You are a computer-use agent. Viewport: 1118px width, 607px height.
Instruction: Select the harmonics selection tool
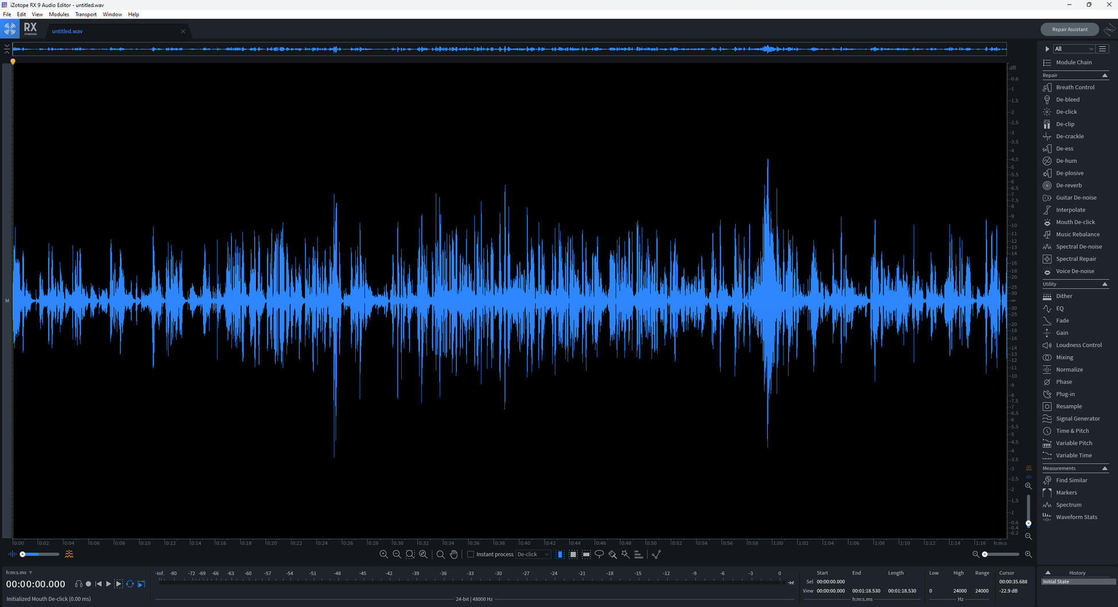click(x=638, y=554)
